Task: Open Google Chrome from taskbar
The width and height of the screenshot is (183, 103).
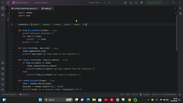Action: click(x=129, y=100)
